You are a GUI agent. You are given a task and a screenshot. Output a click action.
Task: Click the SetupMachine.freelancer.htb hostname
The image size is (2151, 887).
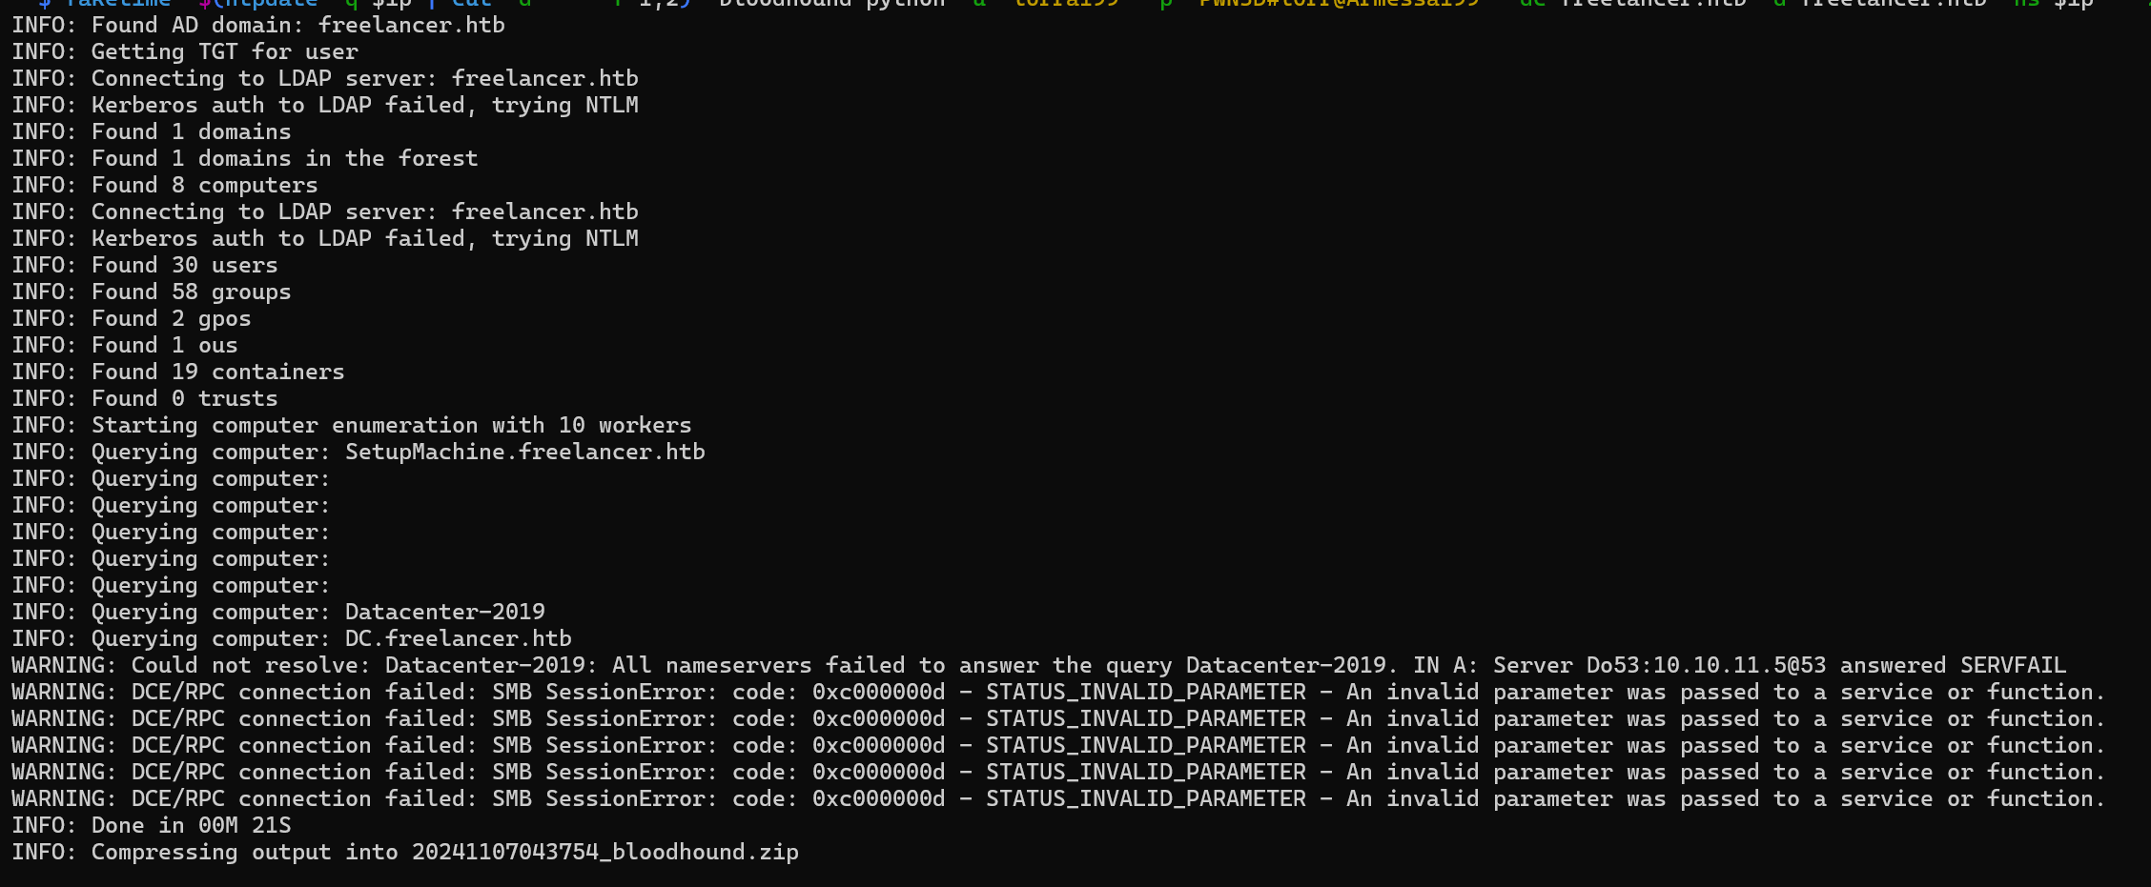(x=524, y=452)
